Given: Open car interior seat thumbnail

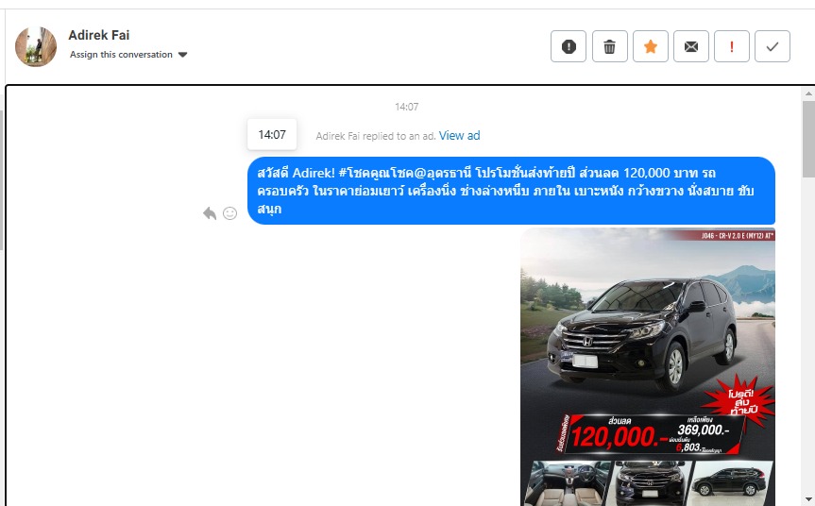Looking at the screenshot, I should (x=567, y=483).
